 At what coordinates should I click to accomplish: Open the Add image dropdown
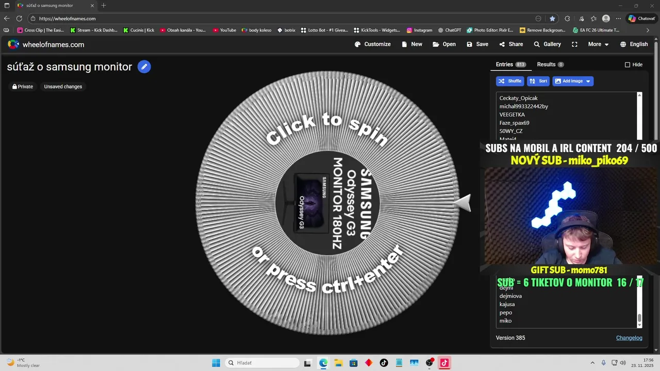573,81
